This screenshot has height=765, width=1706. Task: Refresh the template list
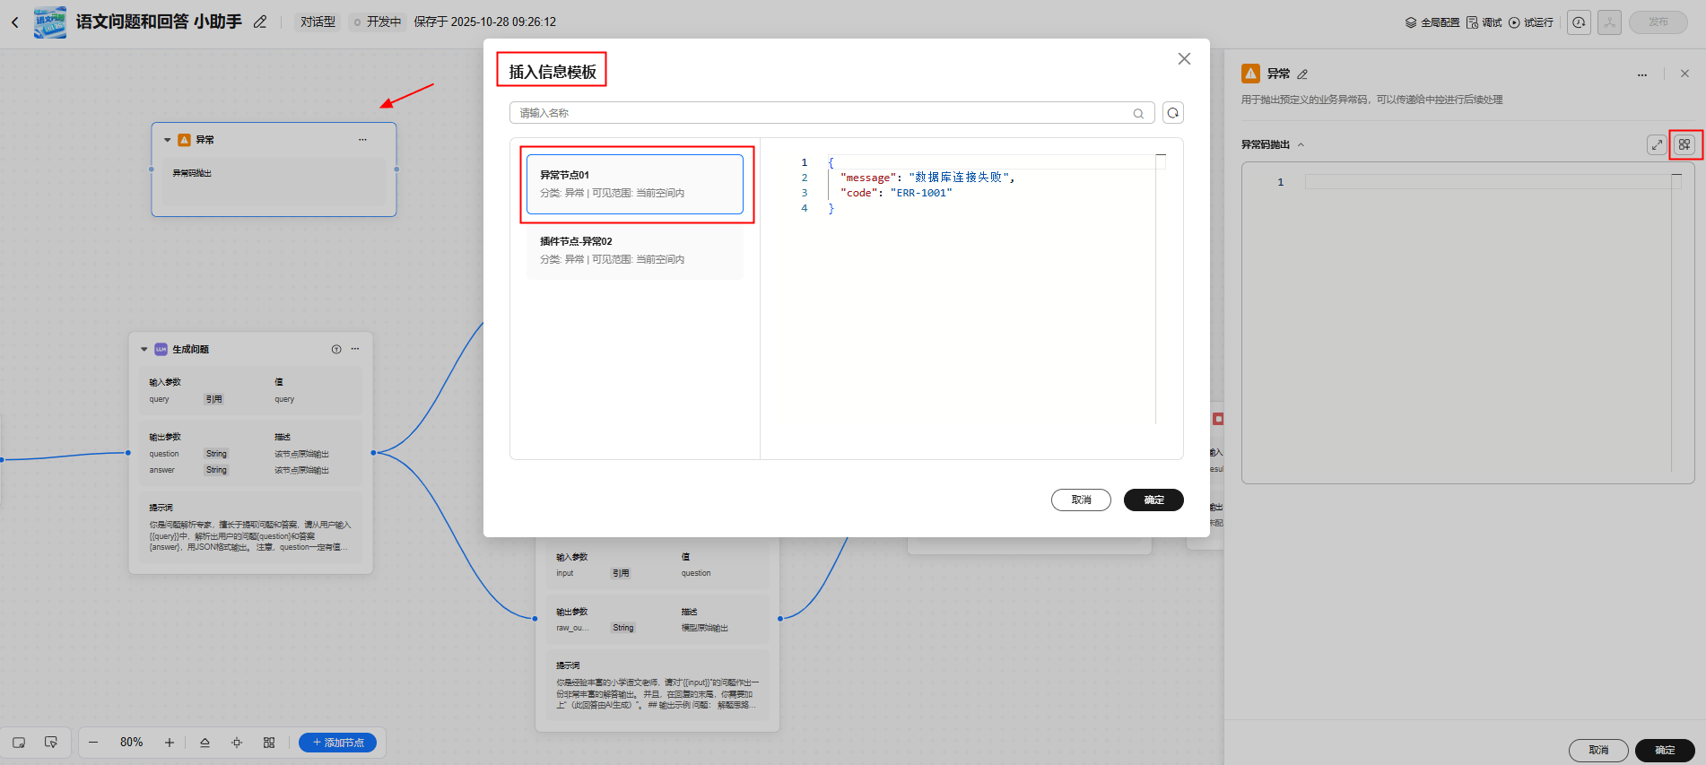click(x=1173, y=113)
